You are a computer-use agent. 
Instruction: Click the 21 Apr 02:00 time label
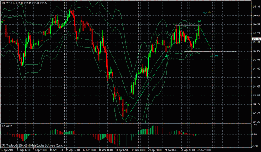click(x=172, y=150)
